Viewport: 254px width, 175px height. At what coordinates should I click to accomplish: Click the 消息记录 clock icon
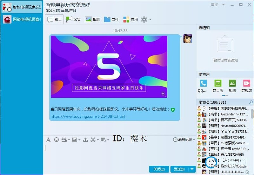[x=175, y=139]
